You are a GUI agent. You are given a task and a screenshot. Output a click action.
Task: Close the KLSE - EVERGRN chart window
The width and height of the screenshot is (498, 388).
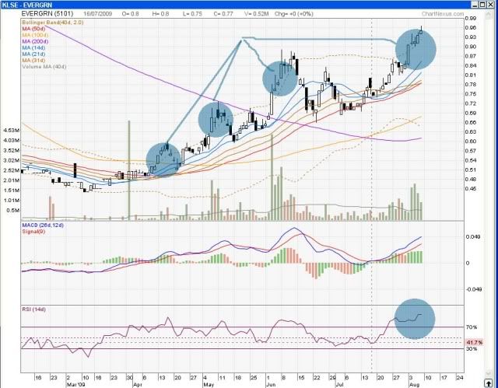click(489, 5)
